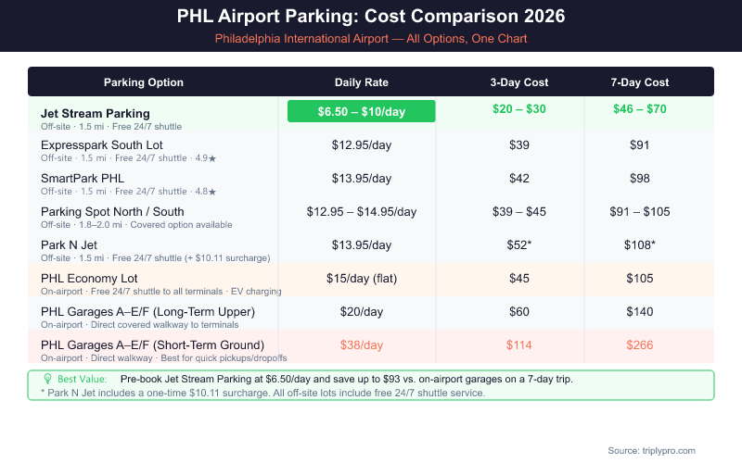Screen dimensions: 742x463
Task: Click the 7-Day Cost column header
Action: (639, 82)
